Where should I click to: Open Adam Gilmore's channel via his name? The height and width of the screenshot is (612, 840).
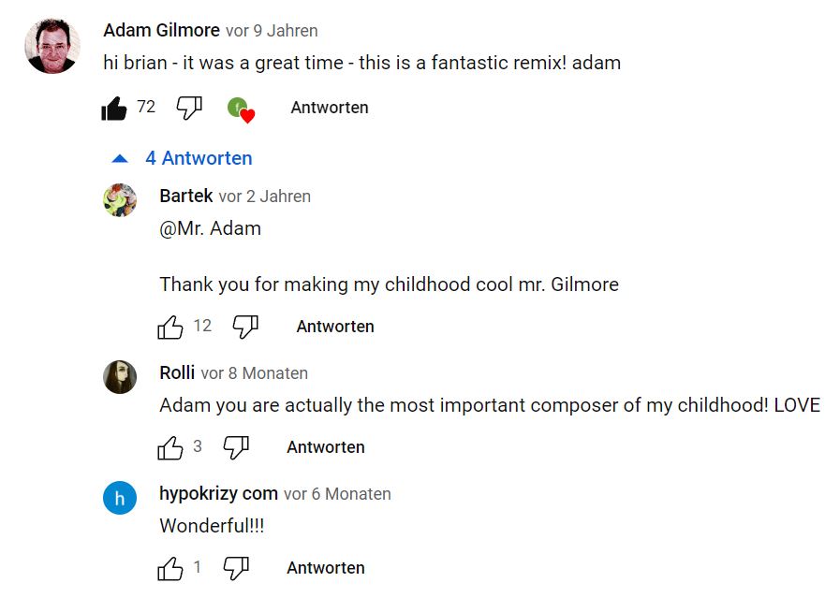[x=161, y=31]
